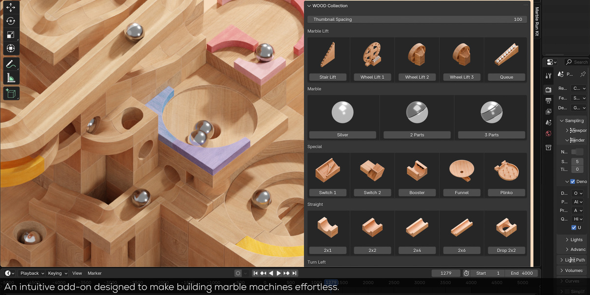Click the Start frame field showing 1

pyautogui.click(x=488, y=273)
